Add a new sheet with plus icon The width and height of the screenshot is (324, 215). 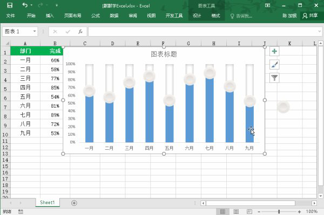coord(74,203)
